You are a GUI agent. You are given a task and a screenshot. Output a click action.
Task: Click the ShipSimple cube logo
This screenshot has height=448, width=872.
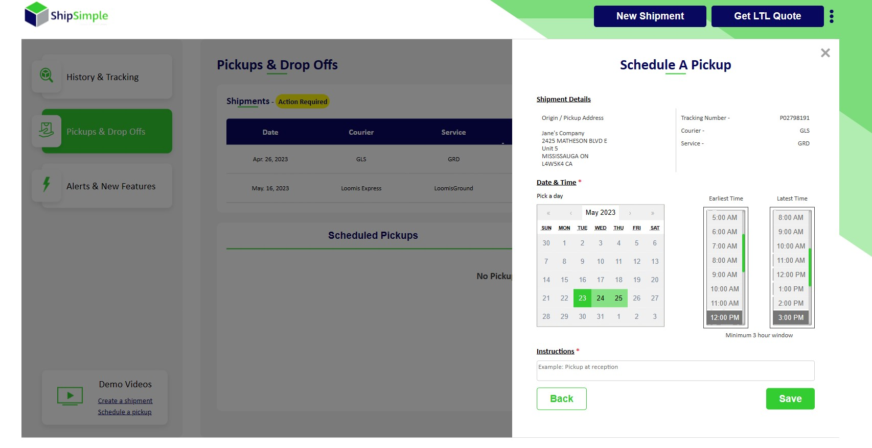(36, 15)
